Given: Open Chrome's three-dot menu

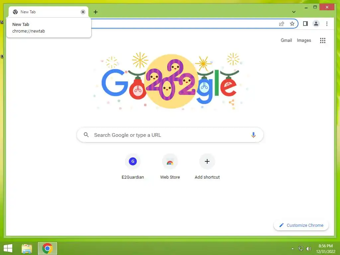Looking at the screenshot, I should point(327,24).
